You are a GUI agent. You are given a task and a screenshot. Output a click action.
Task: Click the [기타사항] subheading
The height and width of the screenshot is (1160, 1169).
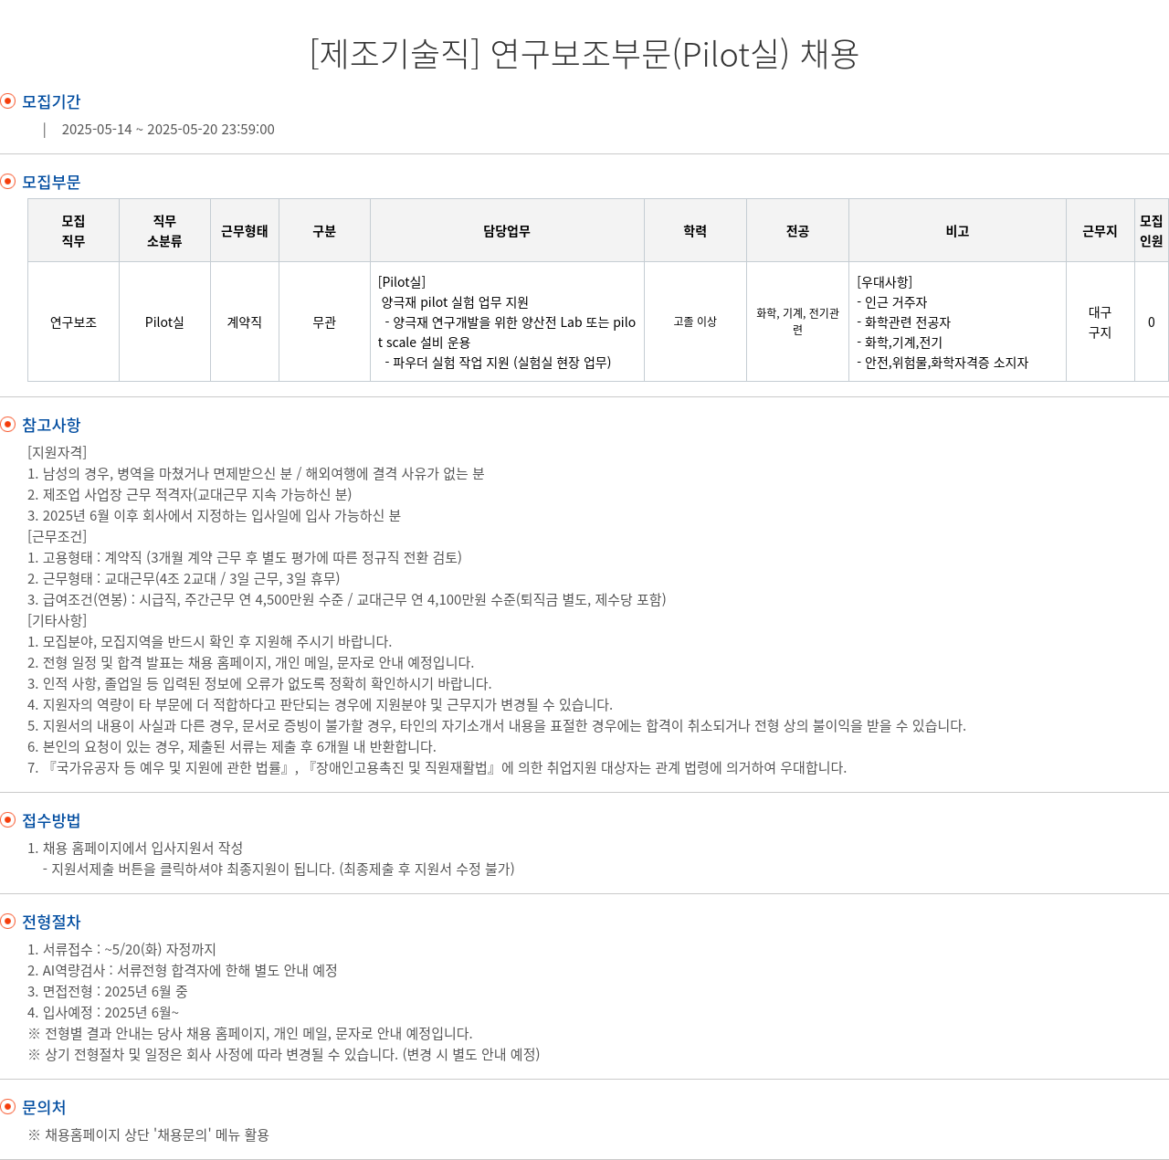pyautogui.click(x=58, y=620)
